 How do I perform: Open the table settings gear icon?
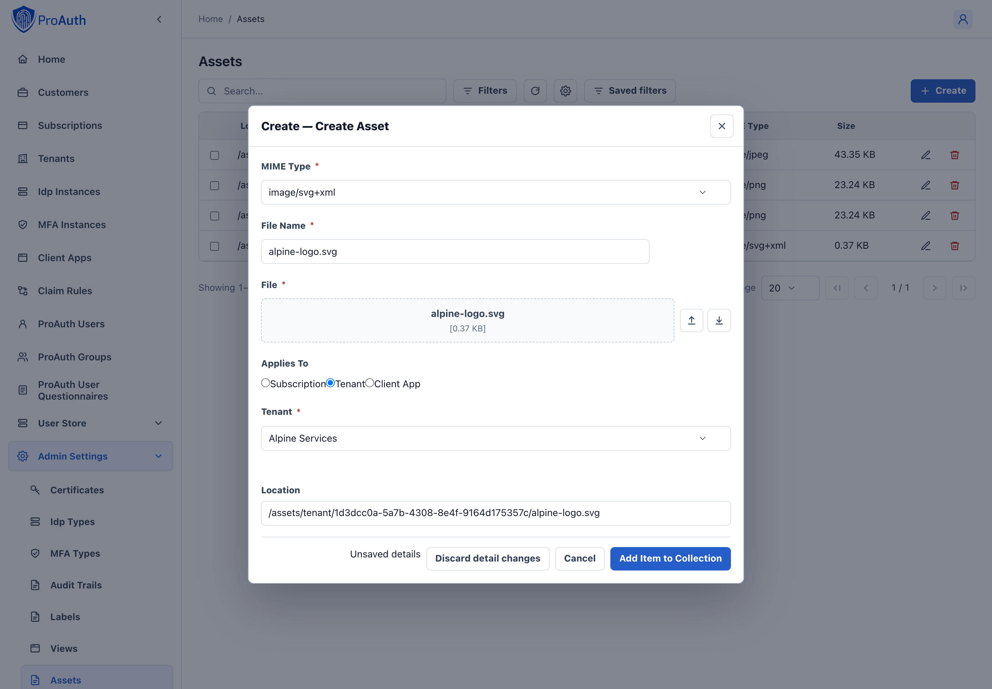(x=565, y=91)
